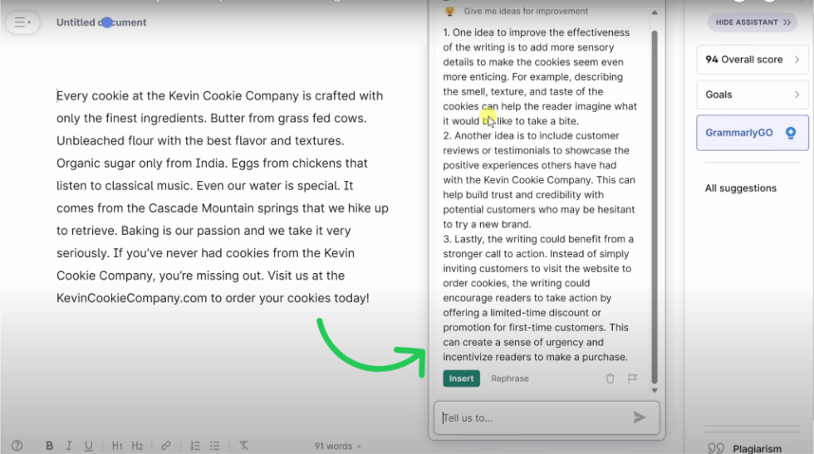The width and height of the screenshot is (814, 454).
Task: Click the trophy icon beside the prompt
Action: [x=449, y=11]
